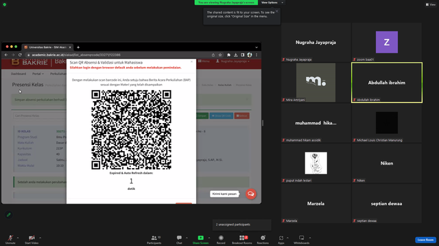Select Michael Louis Christian Manurung's tile

click(x=387, y=123)
